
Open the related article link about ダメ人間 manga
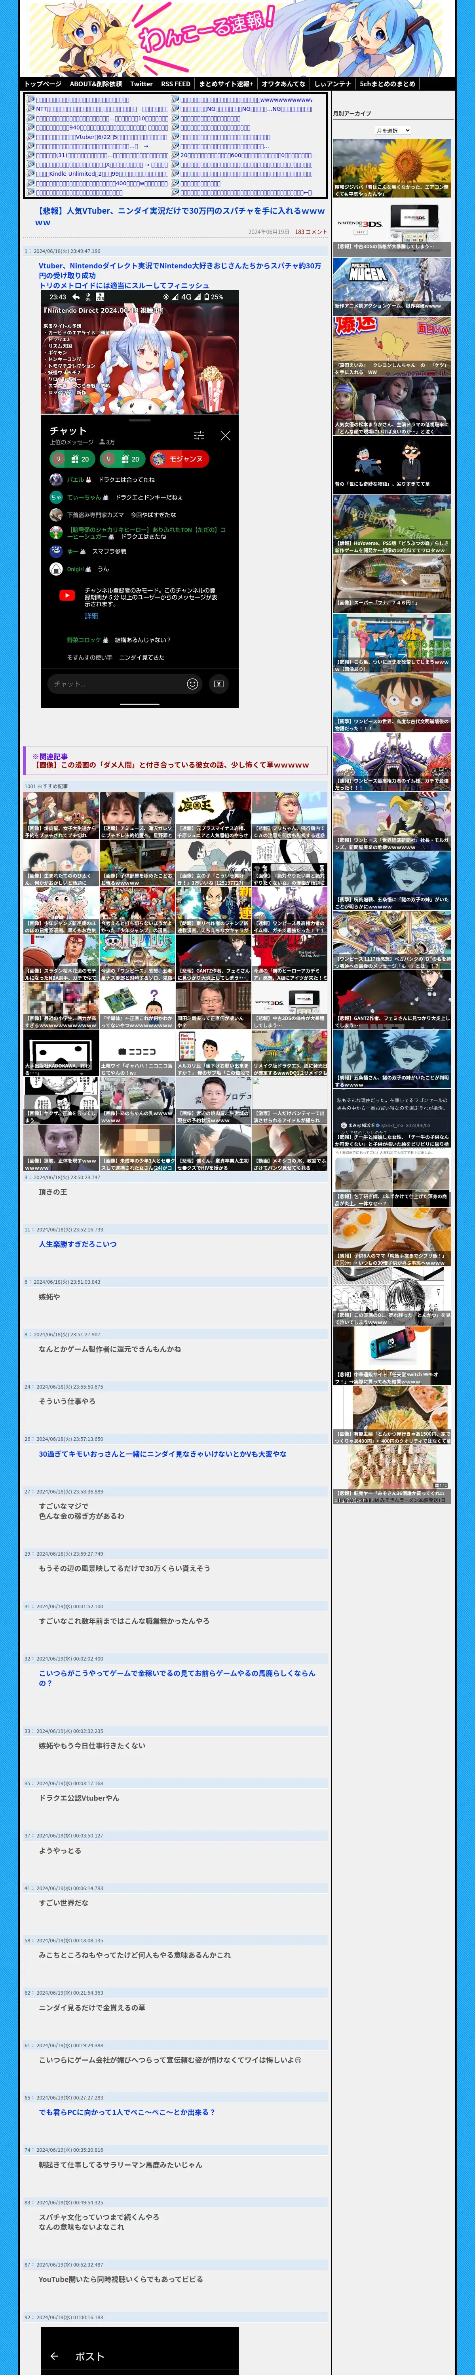pos(171,764)
